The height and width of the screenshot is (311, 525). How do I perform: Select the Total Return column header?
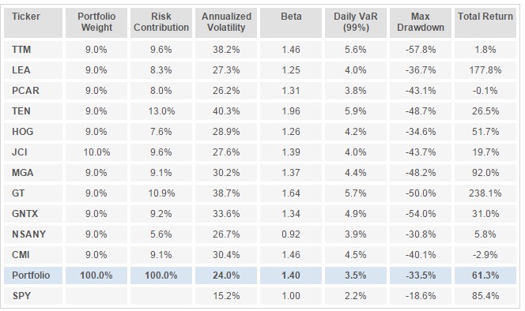(485, 23)
